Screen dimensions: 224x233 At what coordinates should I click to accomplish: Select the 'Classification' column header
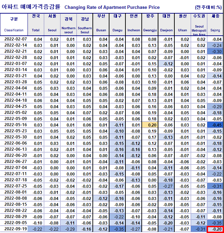pos(14,24)
